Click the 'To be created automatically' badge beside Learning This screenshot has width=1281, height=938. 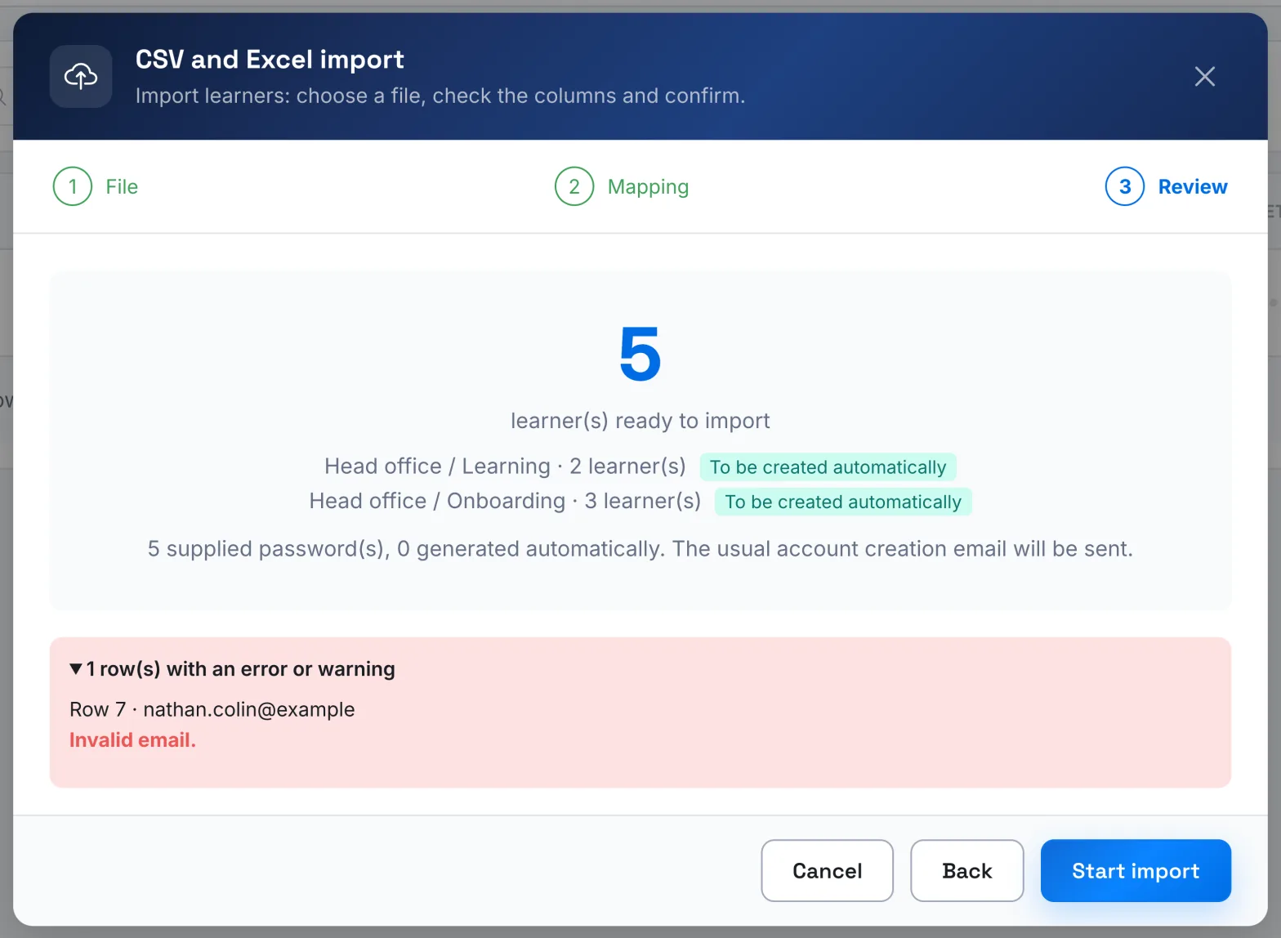point(828,467)
